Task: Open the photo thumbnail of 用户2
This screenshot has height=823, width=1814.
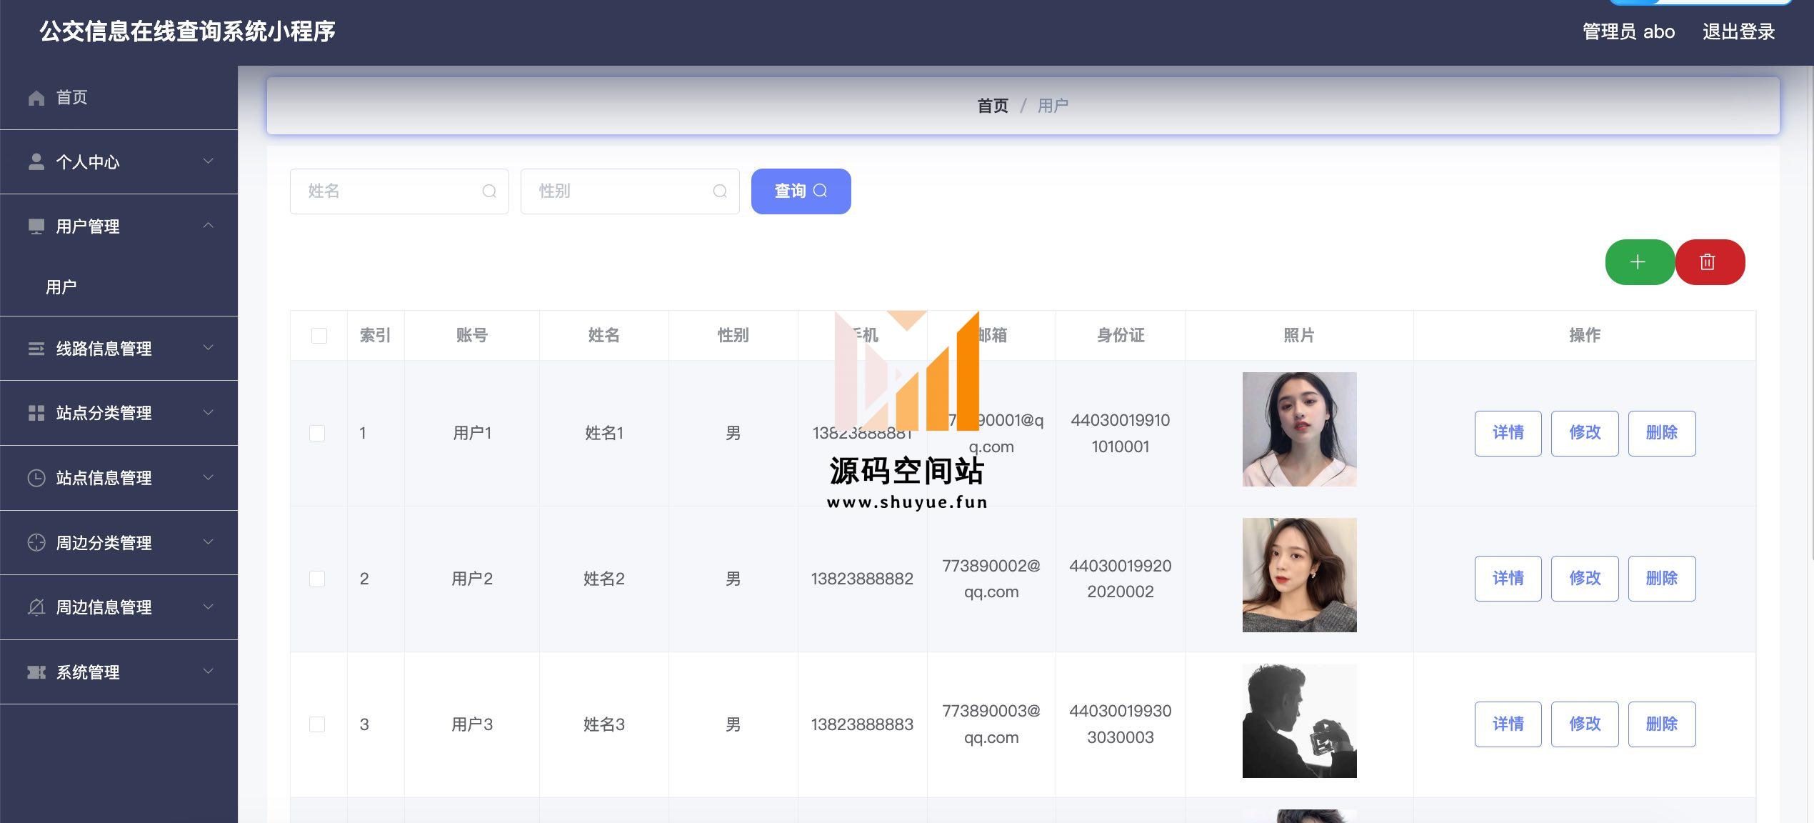Action: pos(1299,575)
